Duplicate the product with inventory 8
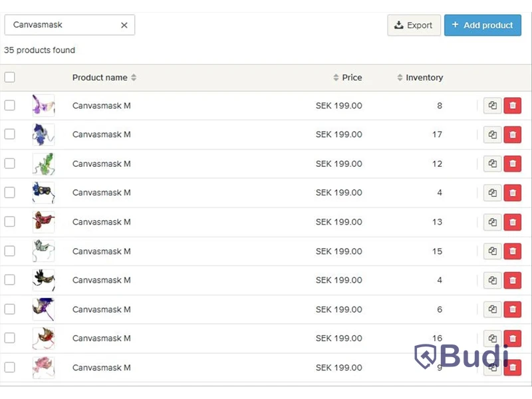Viewport: 532px width, 399px height. 492,106
